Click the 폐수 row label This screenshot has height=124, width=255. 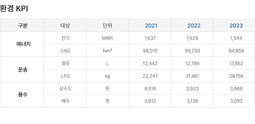pos(66,101)
